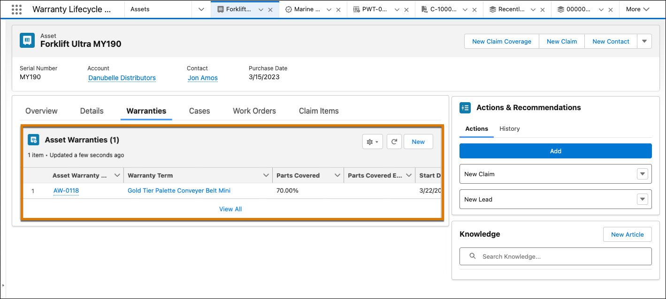Refresh the Asset Warranties list

[394, 141]
